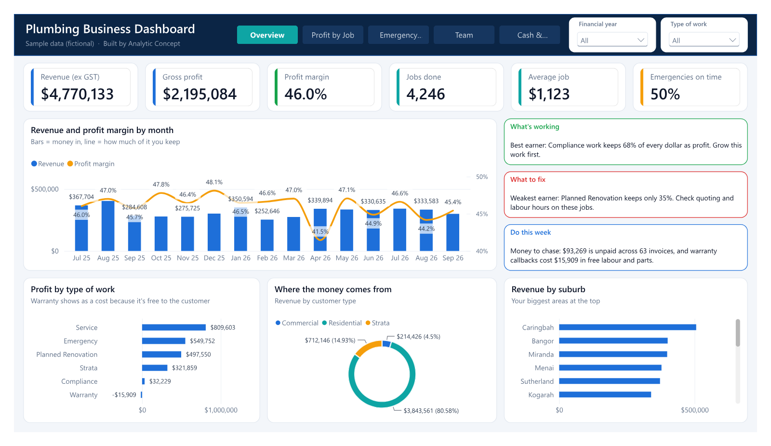This screenshot has width=771, height=446.
Task: Click the Emergencies on time card
Action: tap(690, 87)
